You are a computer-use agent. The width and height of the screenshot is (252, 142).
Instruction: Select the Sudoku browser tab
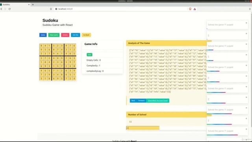click(x=15, y=4)
